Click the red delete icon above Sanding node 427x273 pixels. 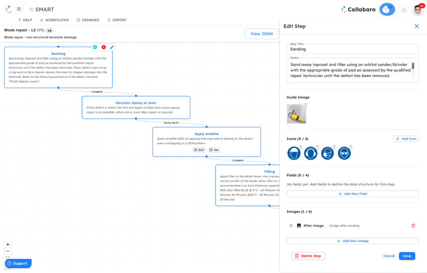click(103, 47)
